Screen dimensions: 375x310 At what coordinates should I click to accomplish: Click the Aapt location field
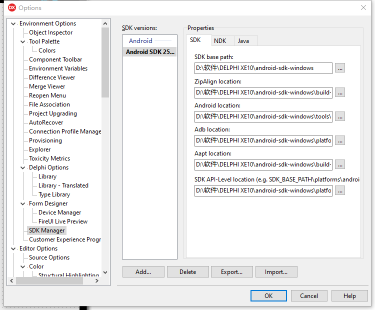point(263,164)
